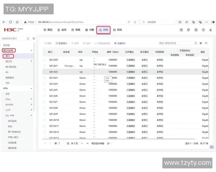216x172 pixels.
Task: Open the 系统 top menu tab
Action: pyautogui.click(x=117, y=30)
